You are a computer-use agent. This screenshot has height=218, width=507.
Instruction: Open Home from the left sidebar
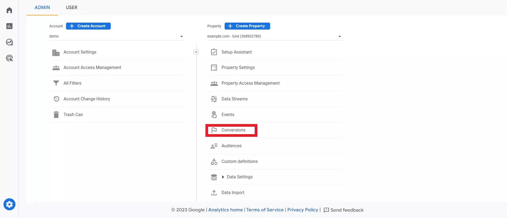tap(9, 10)
